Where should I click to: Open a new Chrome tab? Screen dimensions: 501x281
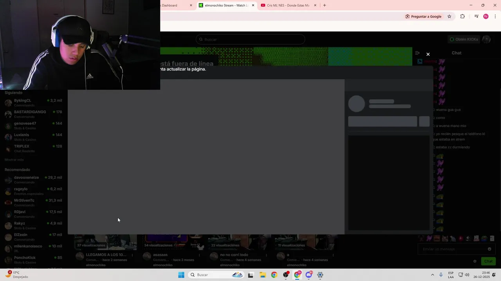tap(324, 5)
